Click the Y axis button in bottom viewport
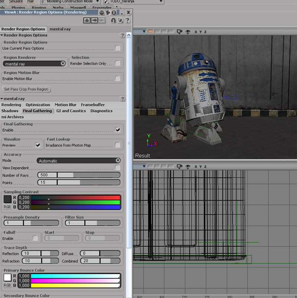This screenshot has height=298, width=297. pos(200,167)
